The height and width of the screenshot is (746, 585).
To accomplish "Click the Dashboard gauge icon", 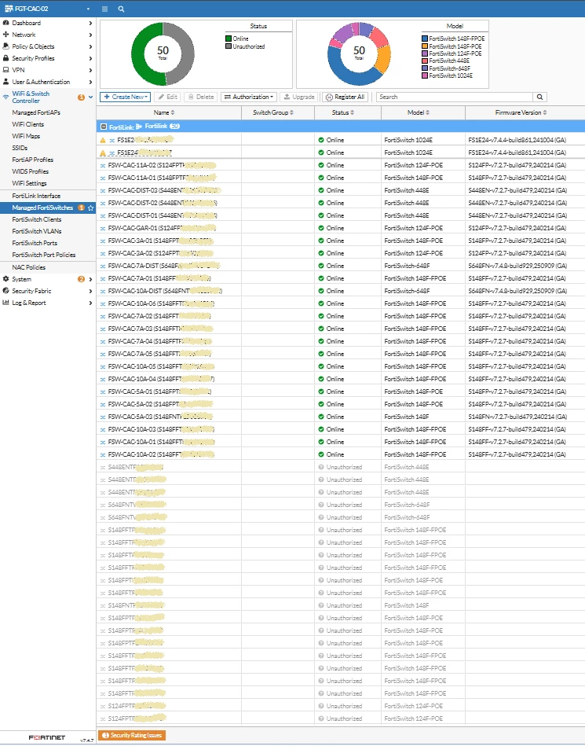I will 5,23.
